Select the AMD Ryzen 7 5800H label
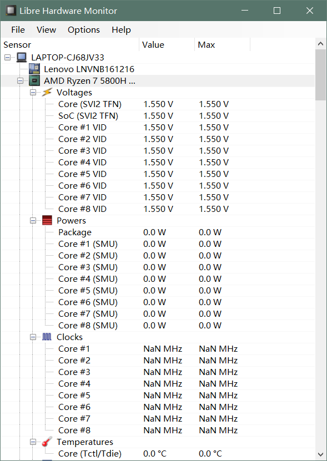Viewport: 327px width, 461px height. pyautogui.click(x=89, y=80)
